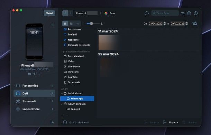
Task: Expand the Panoramica chevron
Action: point(53,86)
